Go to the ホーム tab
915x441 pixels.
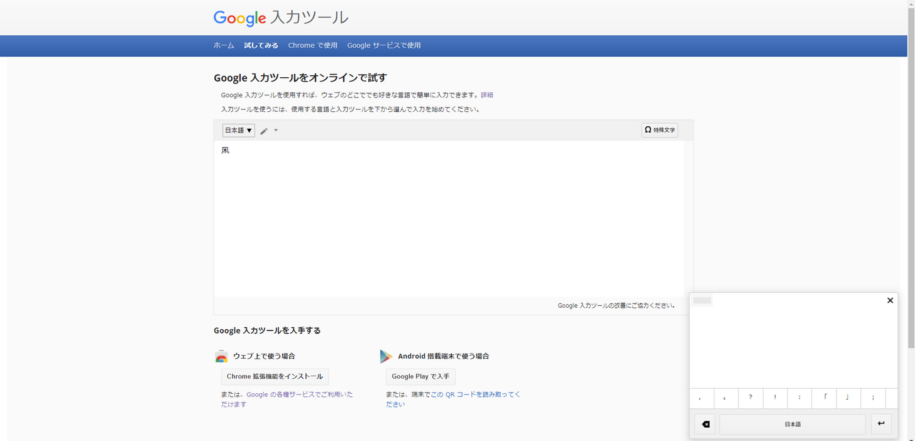point(224,45)
